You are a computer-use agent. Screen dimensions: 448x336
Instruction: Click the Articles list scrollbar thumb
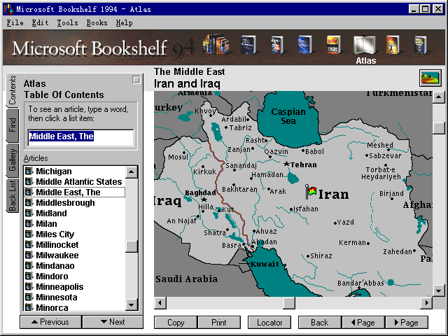coord(132,246)
